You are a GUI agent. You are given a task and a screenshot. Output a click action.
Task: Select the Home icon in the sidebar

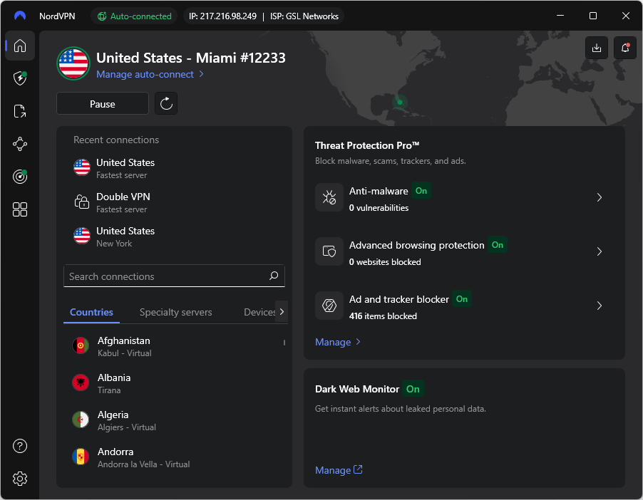tap(20, 46)
